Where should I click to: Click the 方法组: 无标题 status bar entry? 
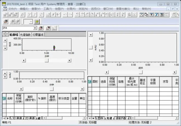tap(88, 122)
